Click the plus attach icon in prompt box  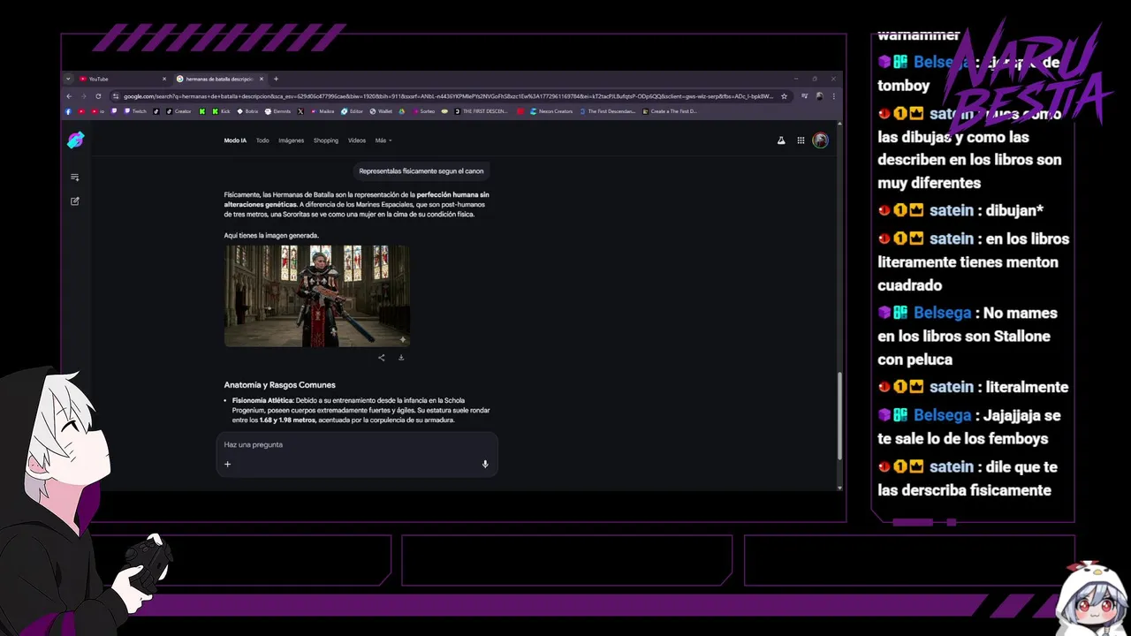[x=227, y=464]
